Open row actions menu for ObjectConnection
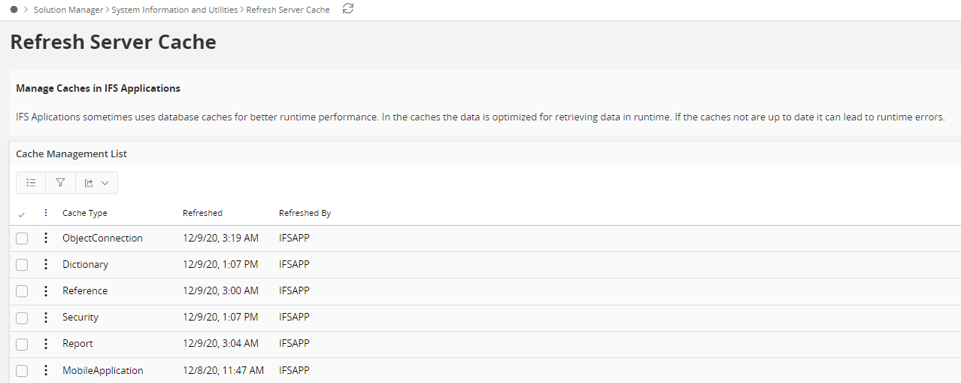Screen dimensions: 961x383 46,238
